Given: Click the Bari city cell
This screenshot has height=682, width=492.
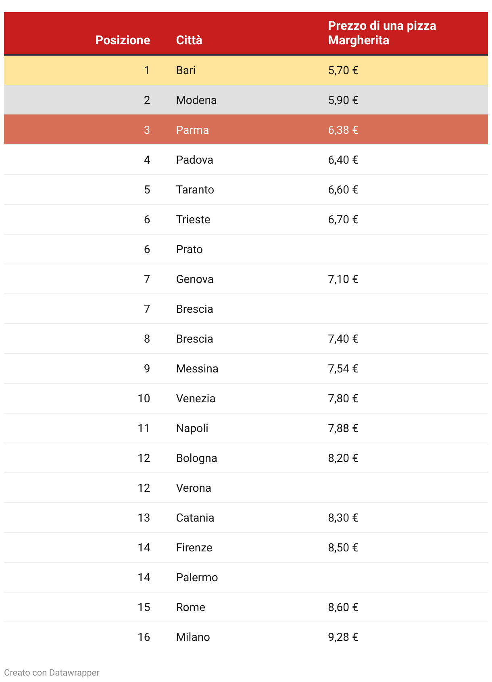Looking at the screenshot, I should [x=186, y=71].
